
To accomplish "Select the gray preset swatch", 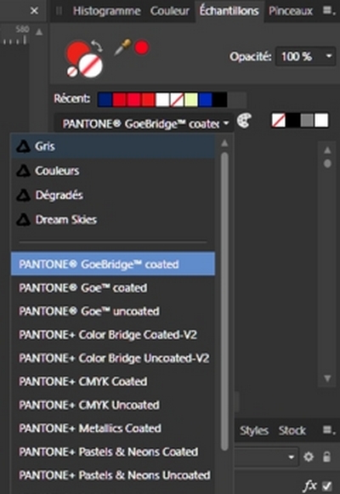I will coord(307,121).
